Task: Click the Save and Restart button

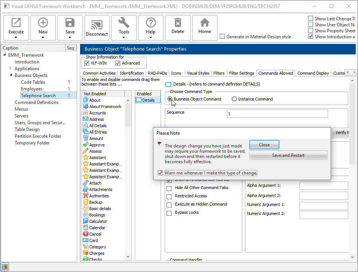Action: coord(288,155)
